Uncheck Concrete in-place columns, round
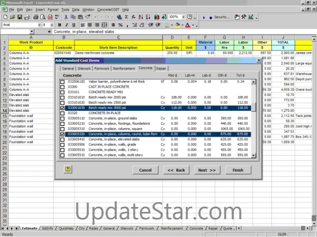 (x=63, y=134)
